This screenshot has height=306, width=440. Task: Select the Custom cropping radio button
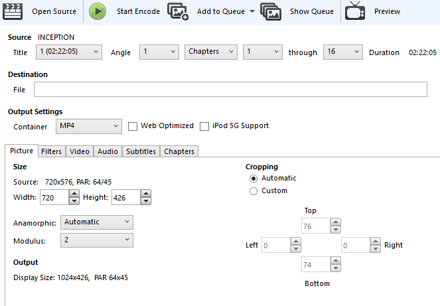pos(253,191)
